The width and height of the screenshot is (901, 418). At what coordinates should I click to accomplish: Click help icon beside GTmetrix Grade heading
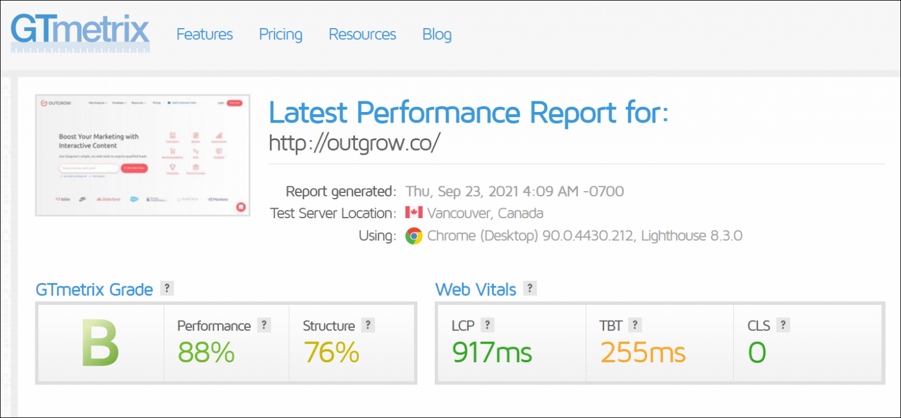tap(167, 288)
